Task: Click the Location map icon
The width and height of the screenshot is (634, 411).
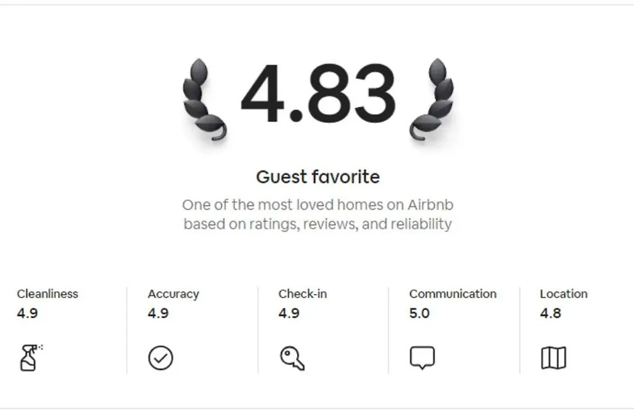Action: coord(553,358)
